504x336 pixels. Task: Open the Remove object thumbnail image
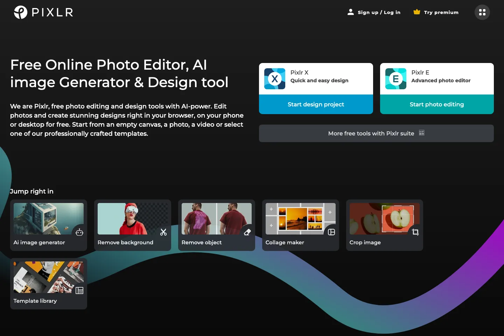point(217,219)
